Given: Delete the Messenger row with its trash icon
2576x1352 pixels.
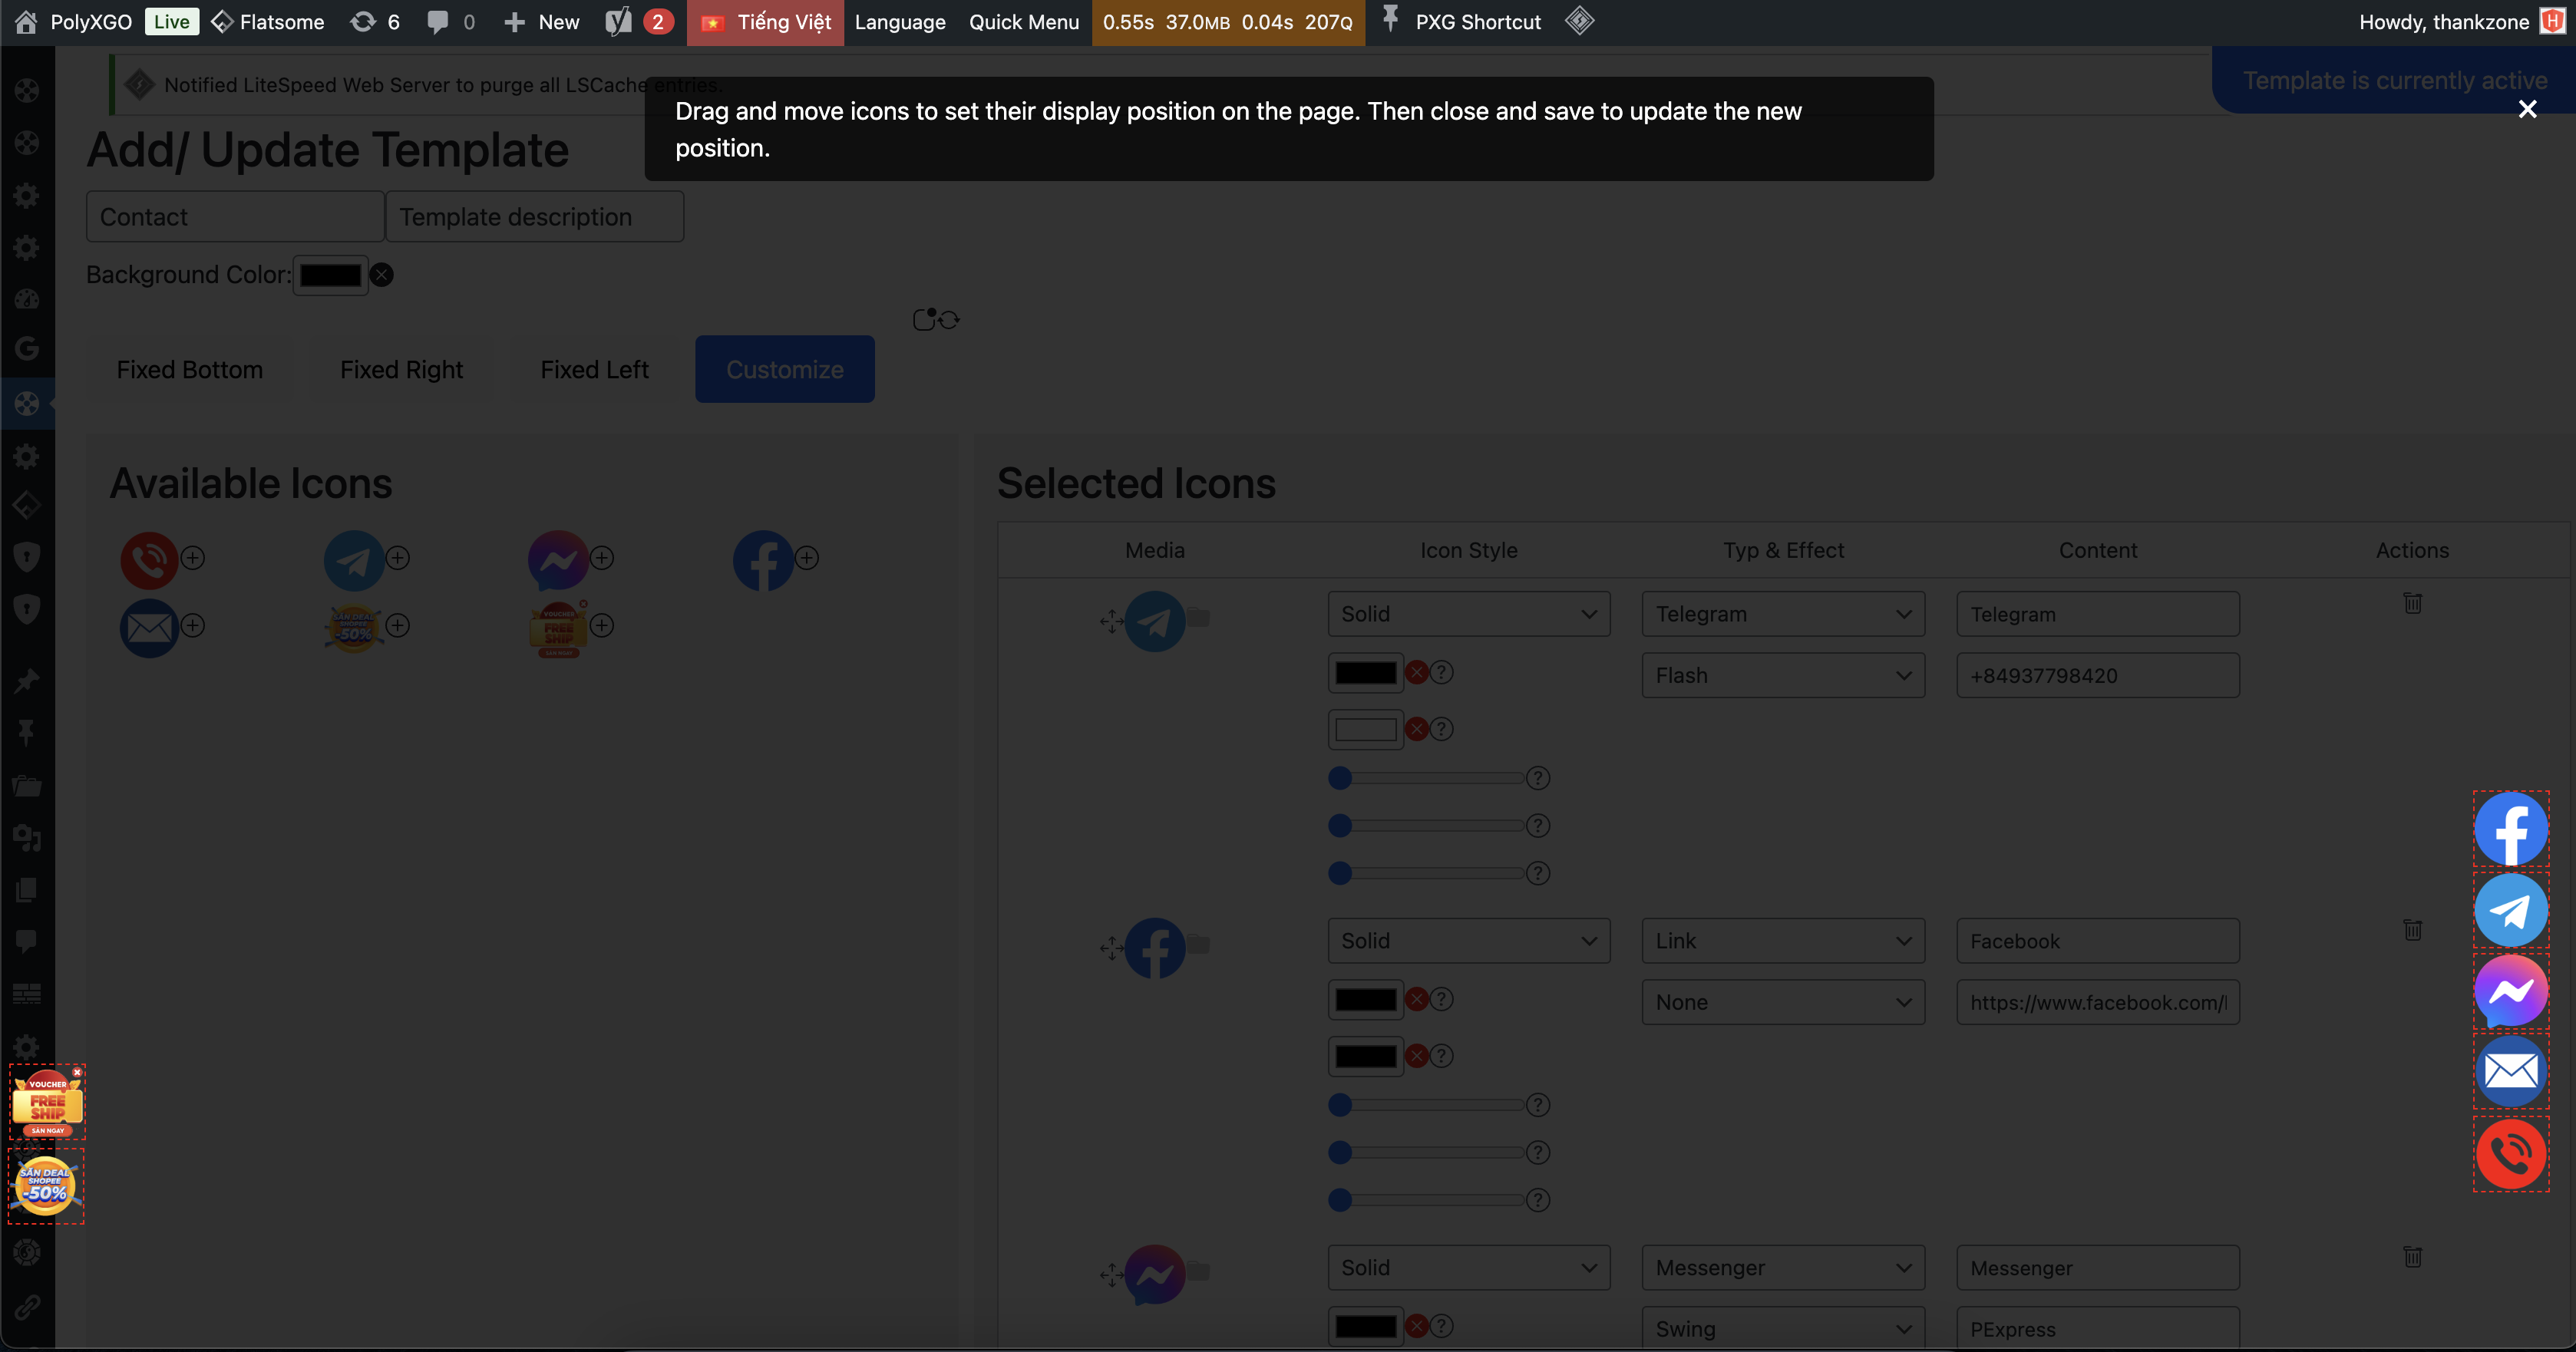Looking at the screenshot, I should pos(2412,1257).
